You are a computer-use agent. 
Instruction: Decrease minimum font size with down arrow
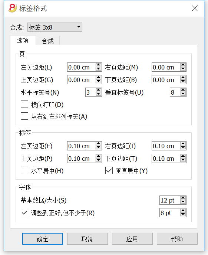coord(183,215)
